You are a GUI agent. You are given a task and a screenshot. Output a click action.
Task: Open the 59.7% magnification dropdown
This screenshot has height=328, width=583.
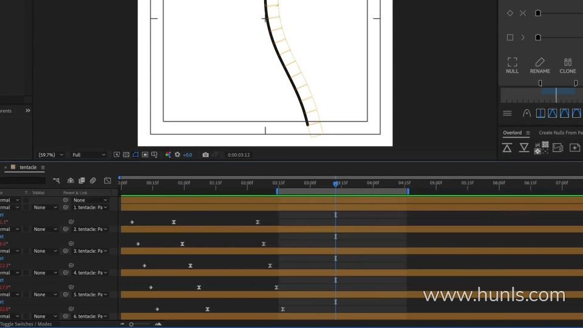(x=50, y=155)
